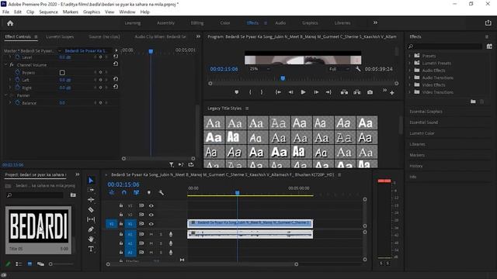The width and height of the screenshot is (497, 279).
Task: Open the Button Editor plus icon
Action: 392,93
